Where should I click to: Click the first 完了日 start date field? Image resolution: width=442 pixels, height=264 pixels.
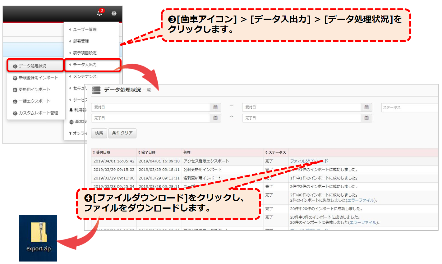pyautogui.click(x=150, y=118)
